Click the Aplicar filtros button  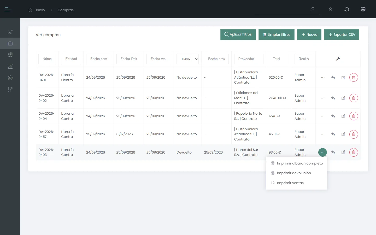point(238,34)
